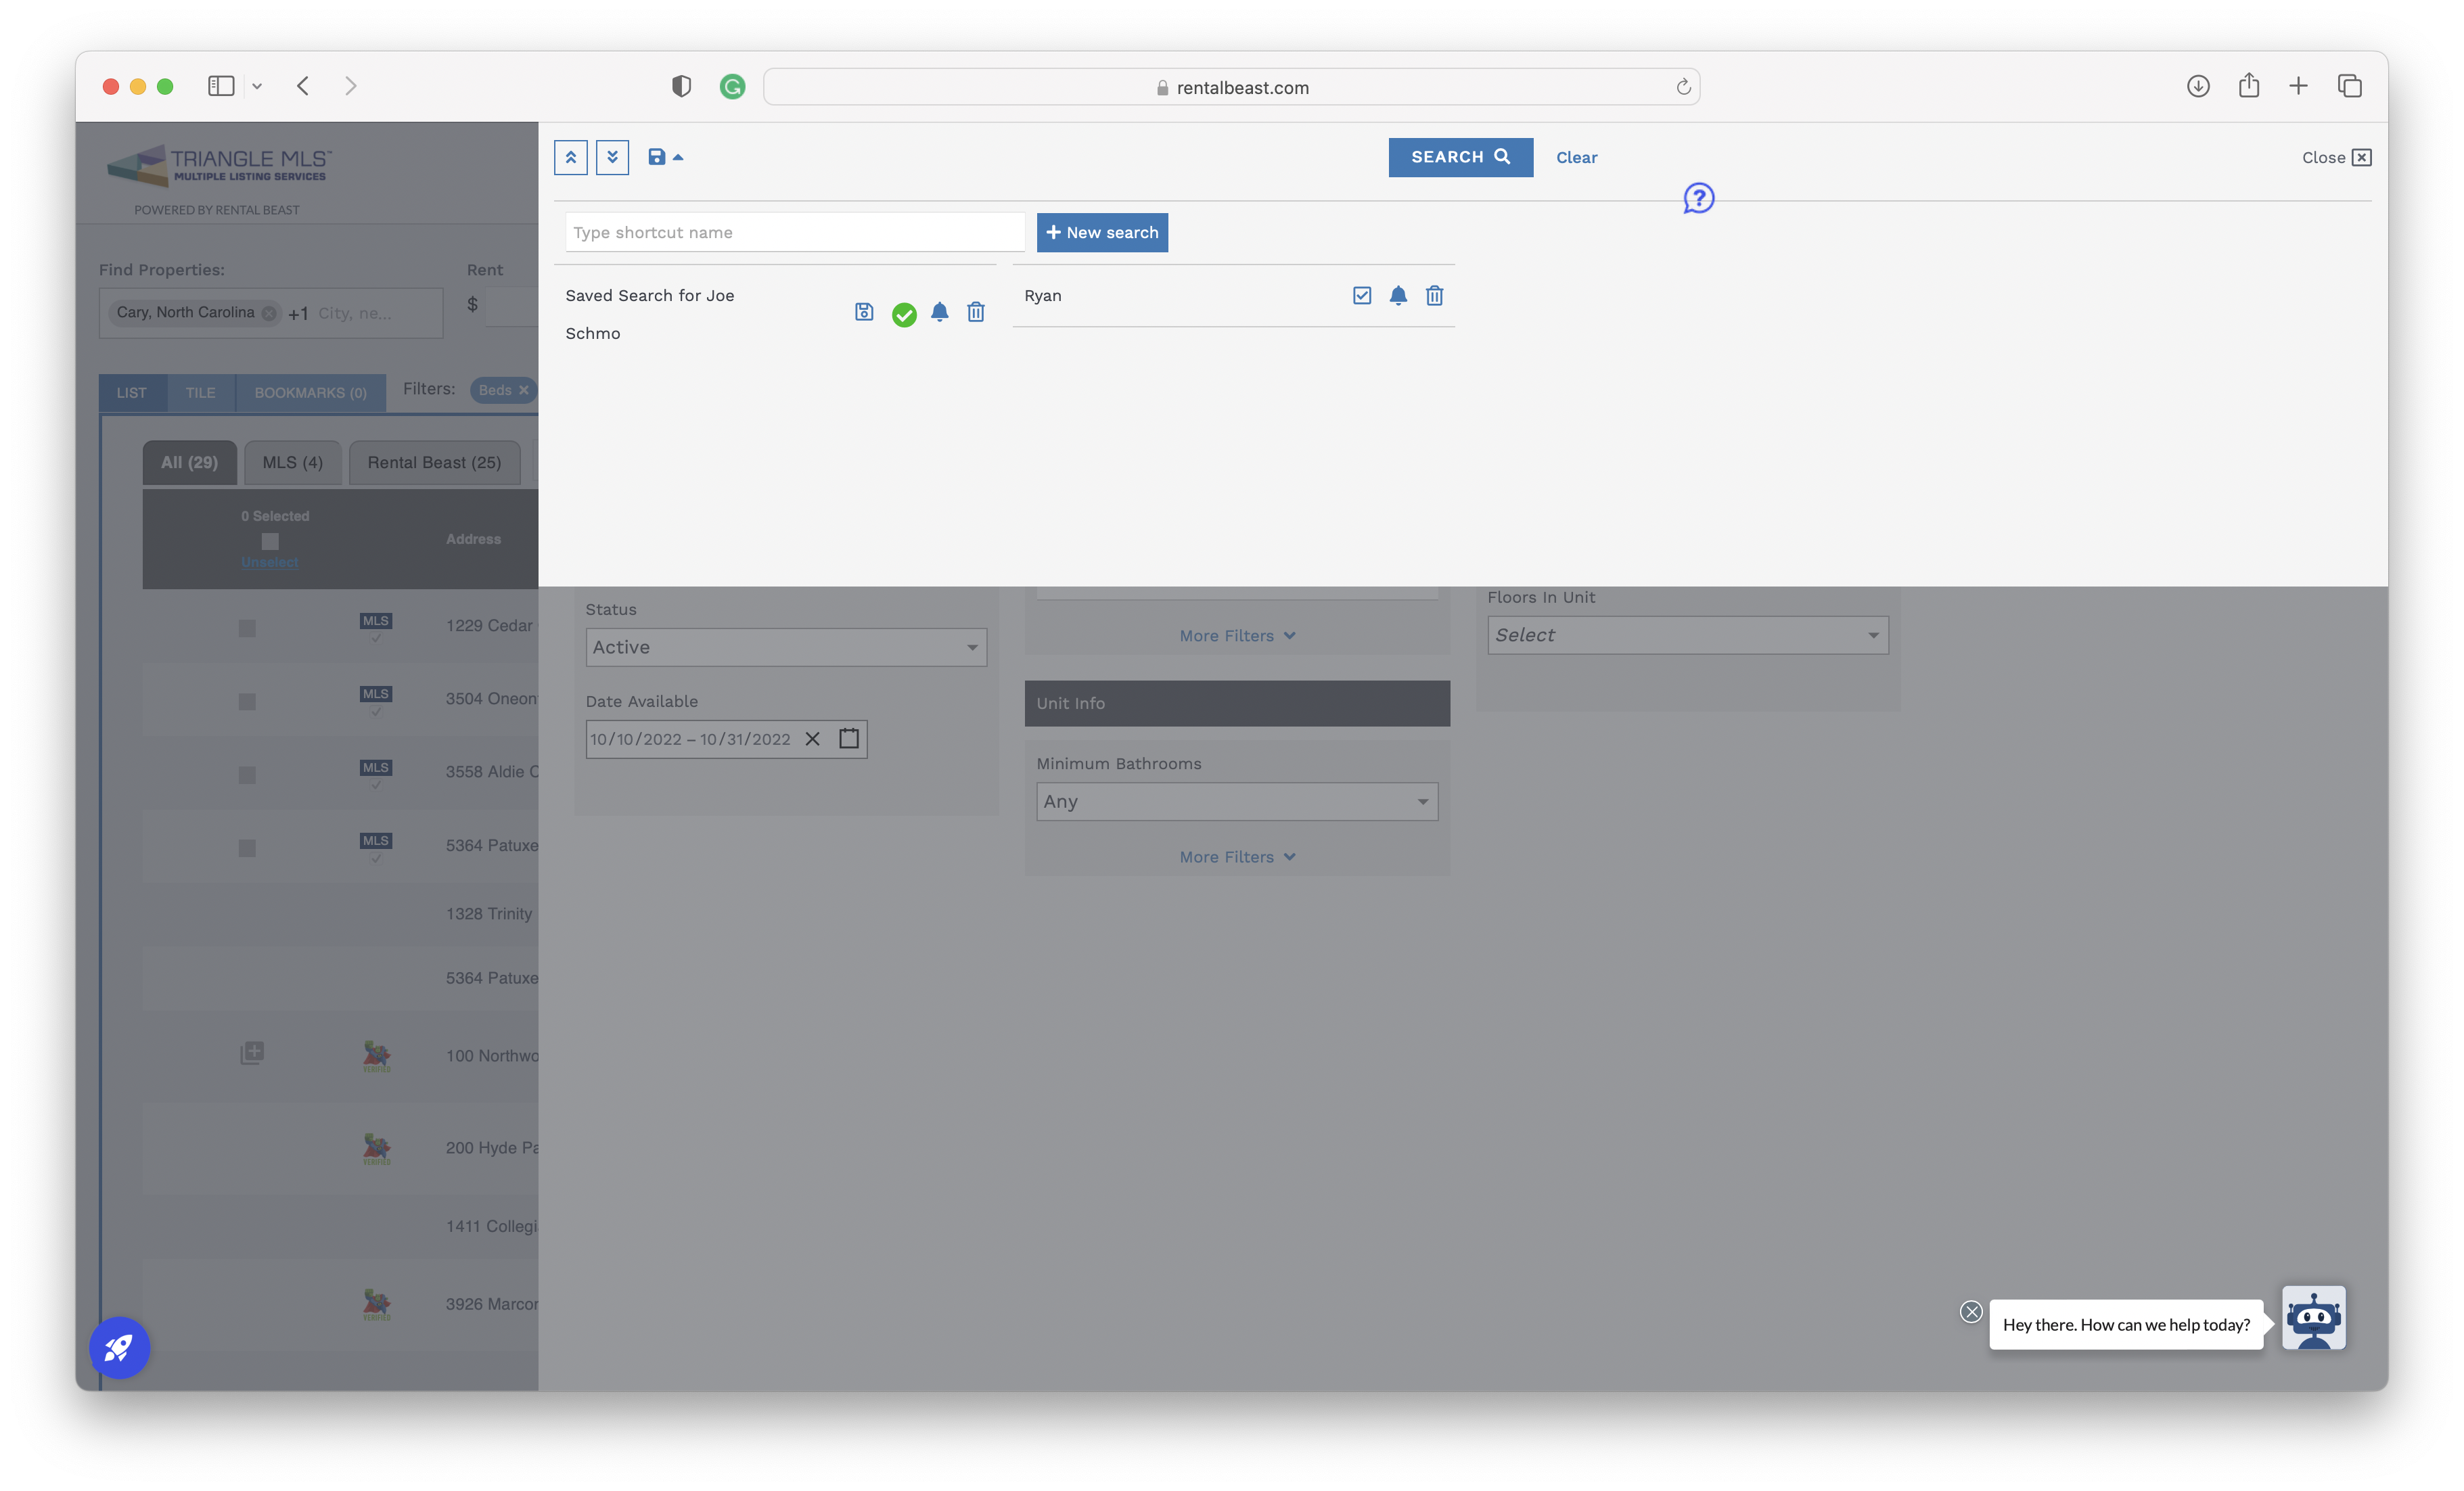This screenshot has width=2464, height=1491.
Task: Expand all filter sections with double-down arrows
Action: point(612,157)
